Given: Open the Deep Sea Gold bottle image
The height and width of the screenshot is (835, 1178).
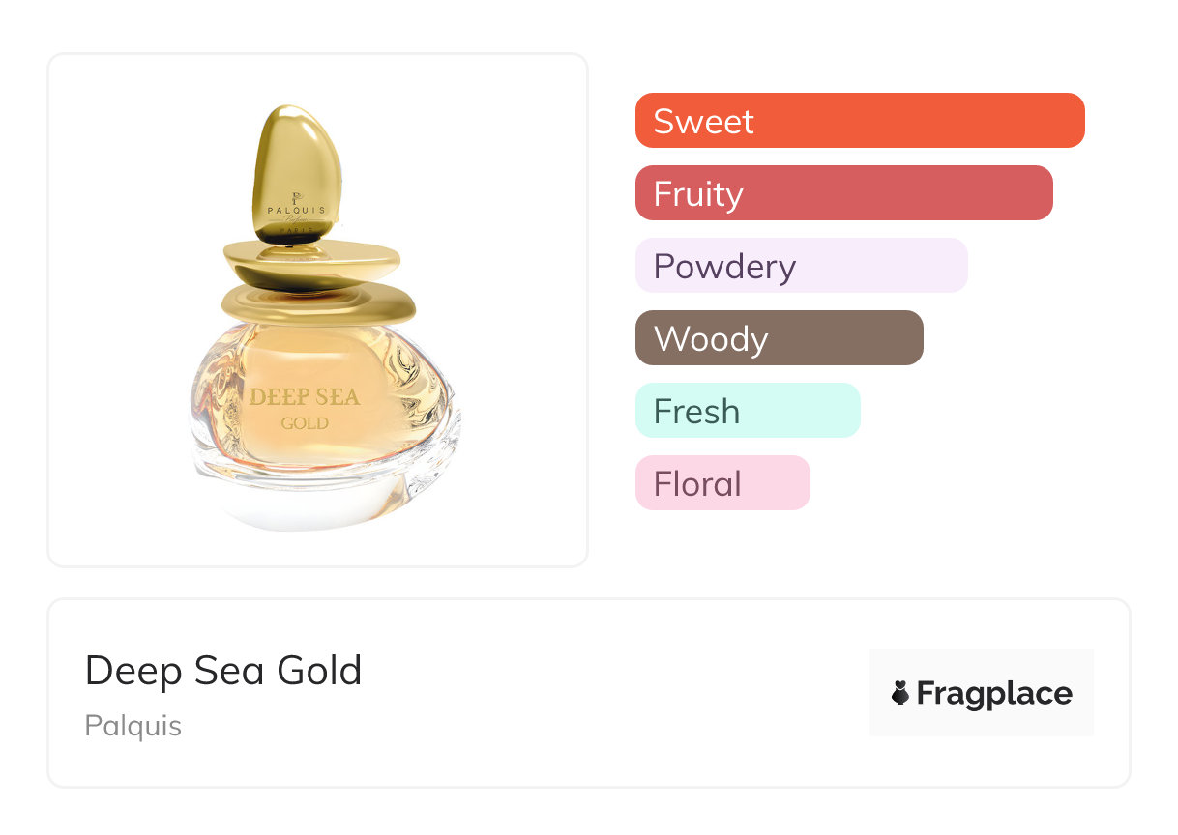Looking at the screenshot, I should (319, 319).
